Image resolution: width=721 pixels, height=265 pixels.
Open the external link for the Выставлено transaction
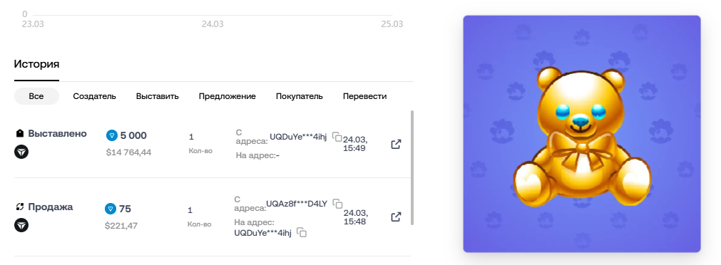[396, 144]
